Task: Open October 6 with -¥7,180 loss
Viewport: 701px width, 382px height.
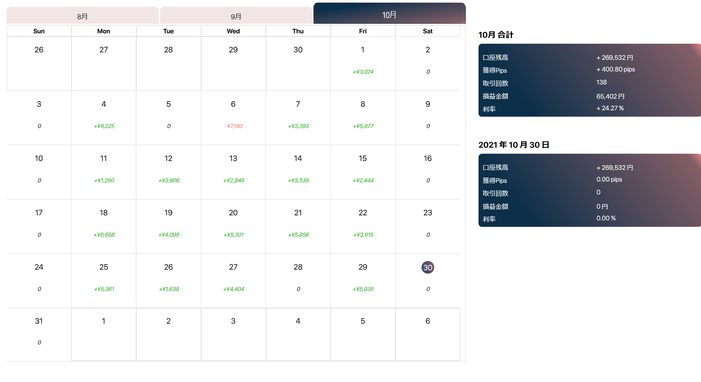Action: click(233, 118)
